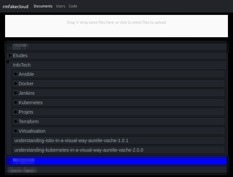The width and height of the screenshot is (233, 177).
Task: Open the Users tab
Action: click(x=60, y=6)
